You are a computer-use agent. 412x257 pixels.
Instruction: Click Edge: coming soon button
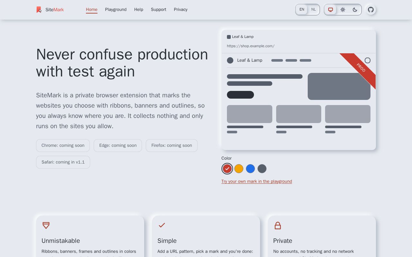pos(118,146)
